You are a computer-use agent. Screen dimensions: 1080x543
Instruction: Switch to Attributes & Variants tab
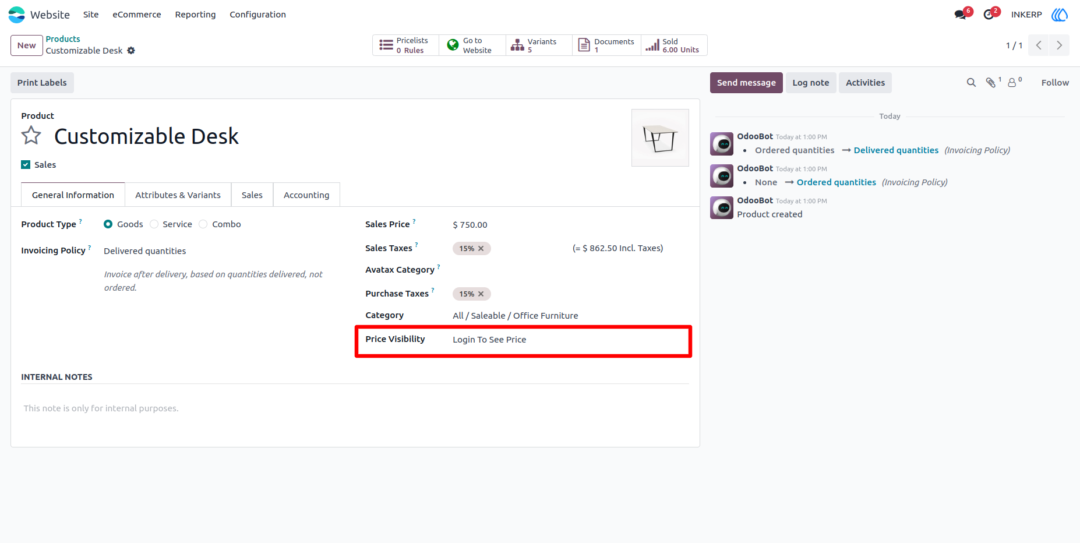point(178,195)
